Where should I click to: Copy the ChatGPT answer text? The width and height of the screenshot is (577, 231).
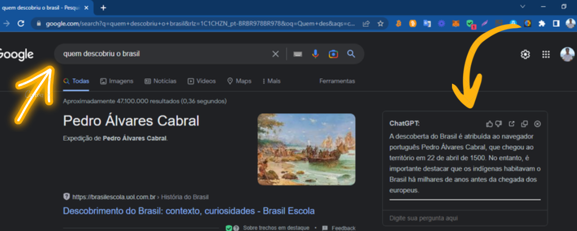(x=525, y=124)
